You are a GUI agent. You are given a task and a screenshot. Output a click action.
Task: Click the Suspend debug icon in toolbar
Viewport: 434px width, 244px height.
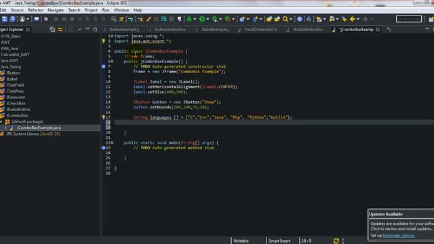point(64,19)
